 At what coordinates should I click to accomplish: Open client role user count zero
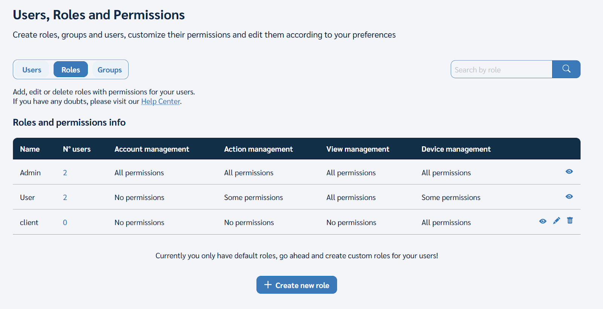coord(65,223)
